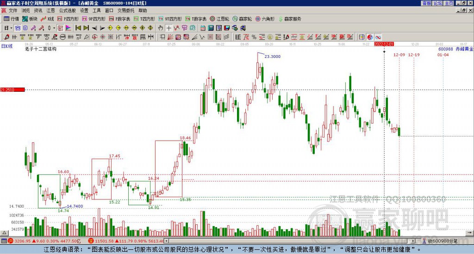Toggle the P四方形 square overlay

[x=69, y=19]
